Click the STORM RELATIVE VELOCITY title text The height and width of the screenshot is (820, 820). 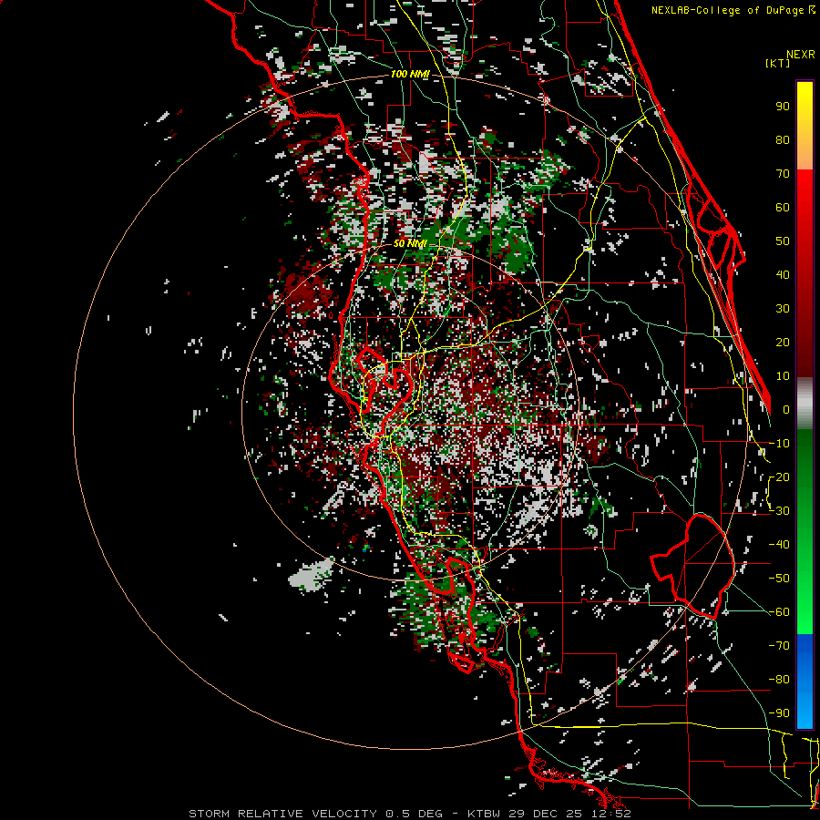click(x=282, y=814)
